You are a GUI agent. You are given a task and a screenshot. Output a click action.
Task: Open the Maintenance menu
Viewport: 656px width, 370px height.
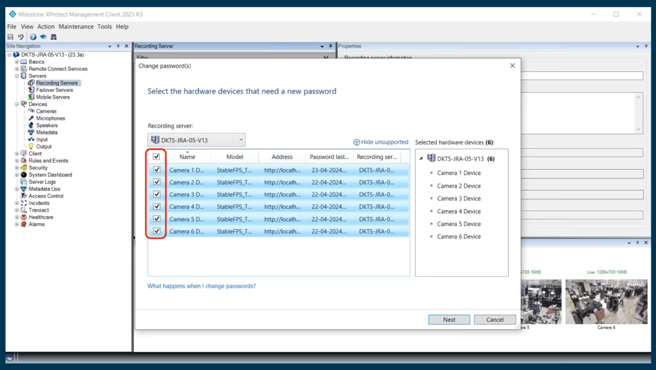[76, 26]
